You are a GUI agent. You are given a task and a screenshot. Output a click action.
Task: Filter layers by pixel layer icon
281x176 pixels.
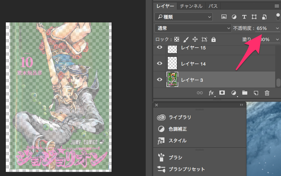pyautogui.click(x=224, y=17)
